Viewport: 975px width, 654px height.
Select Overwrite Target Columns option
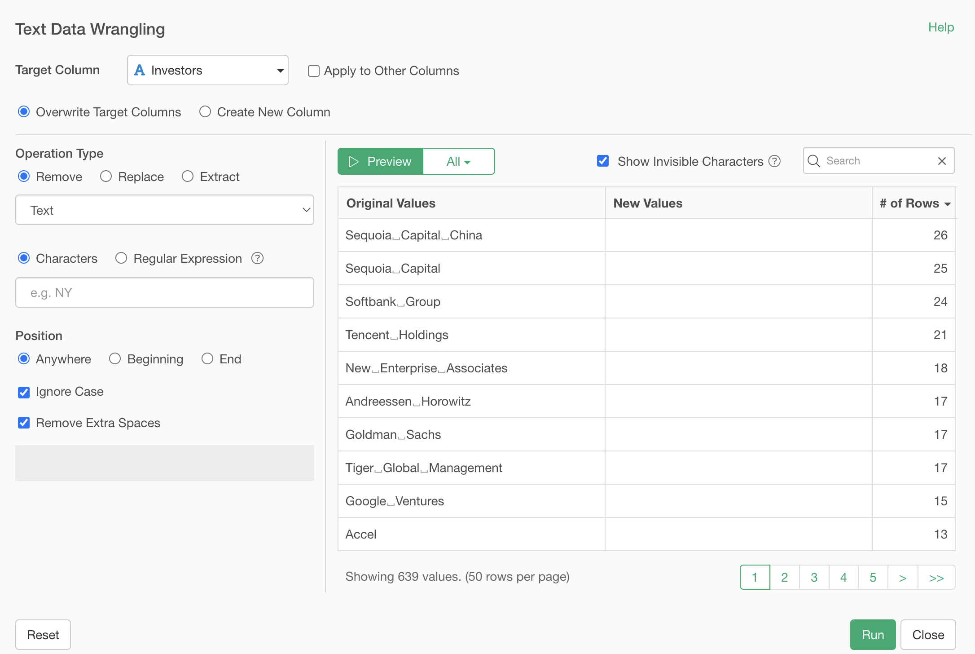click(x=24, y=111)
